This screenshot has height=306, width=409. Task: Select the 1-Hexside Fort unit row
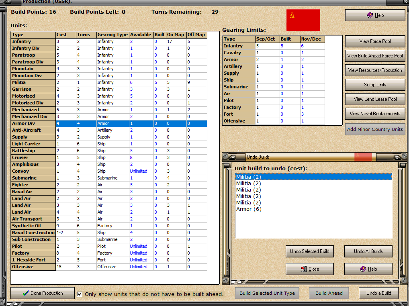pos(109,260)
